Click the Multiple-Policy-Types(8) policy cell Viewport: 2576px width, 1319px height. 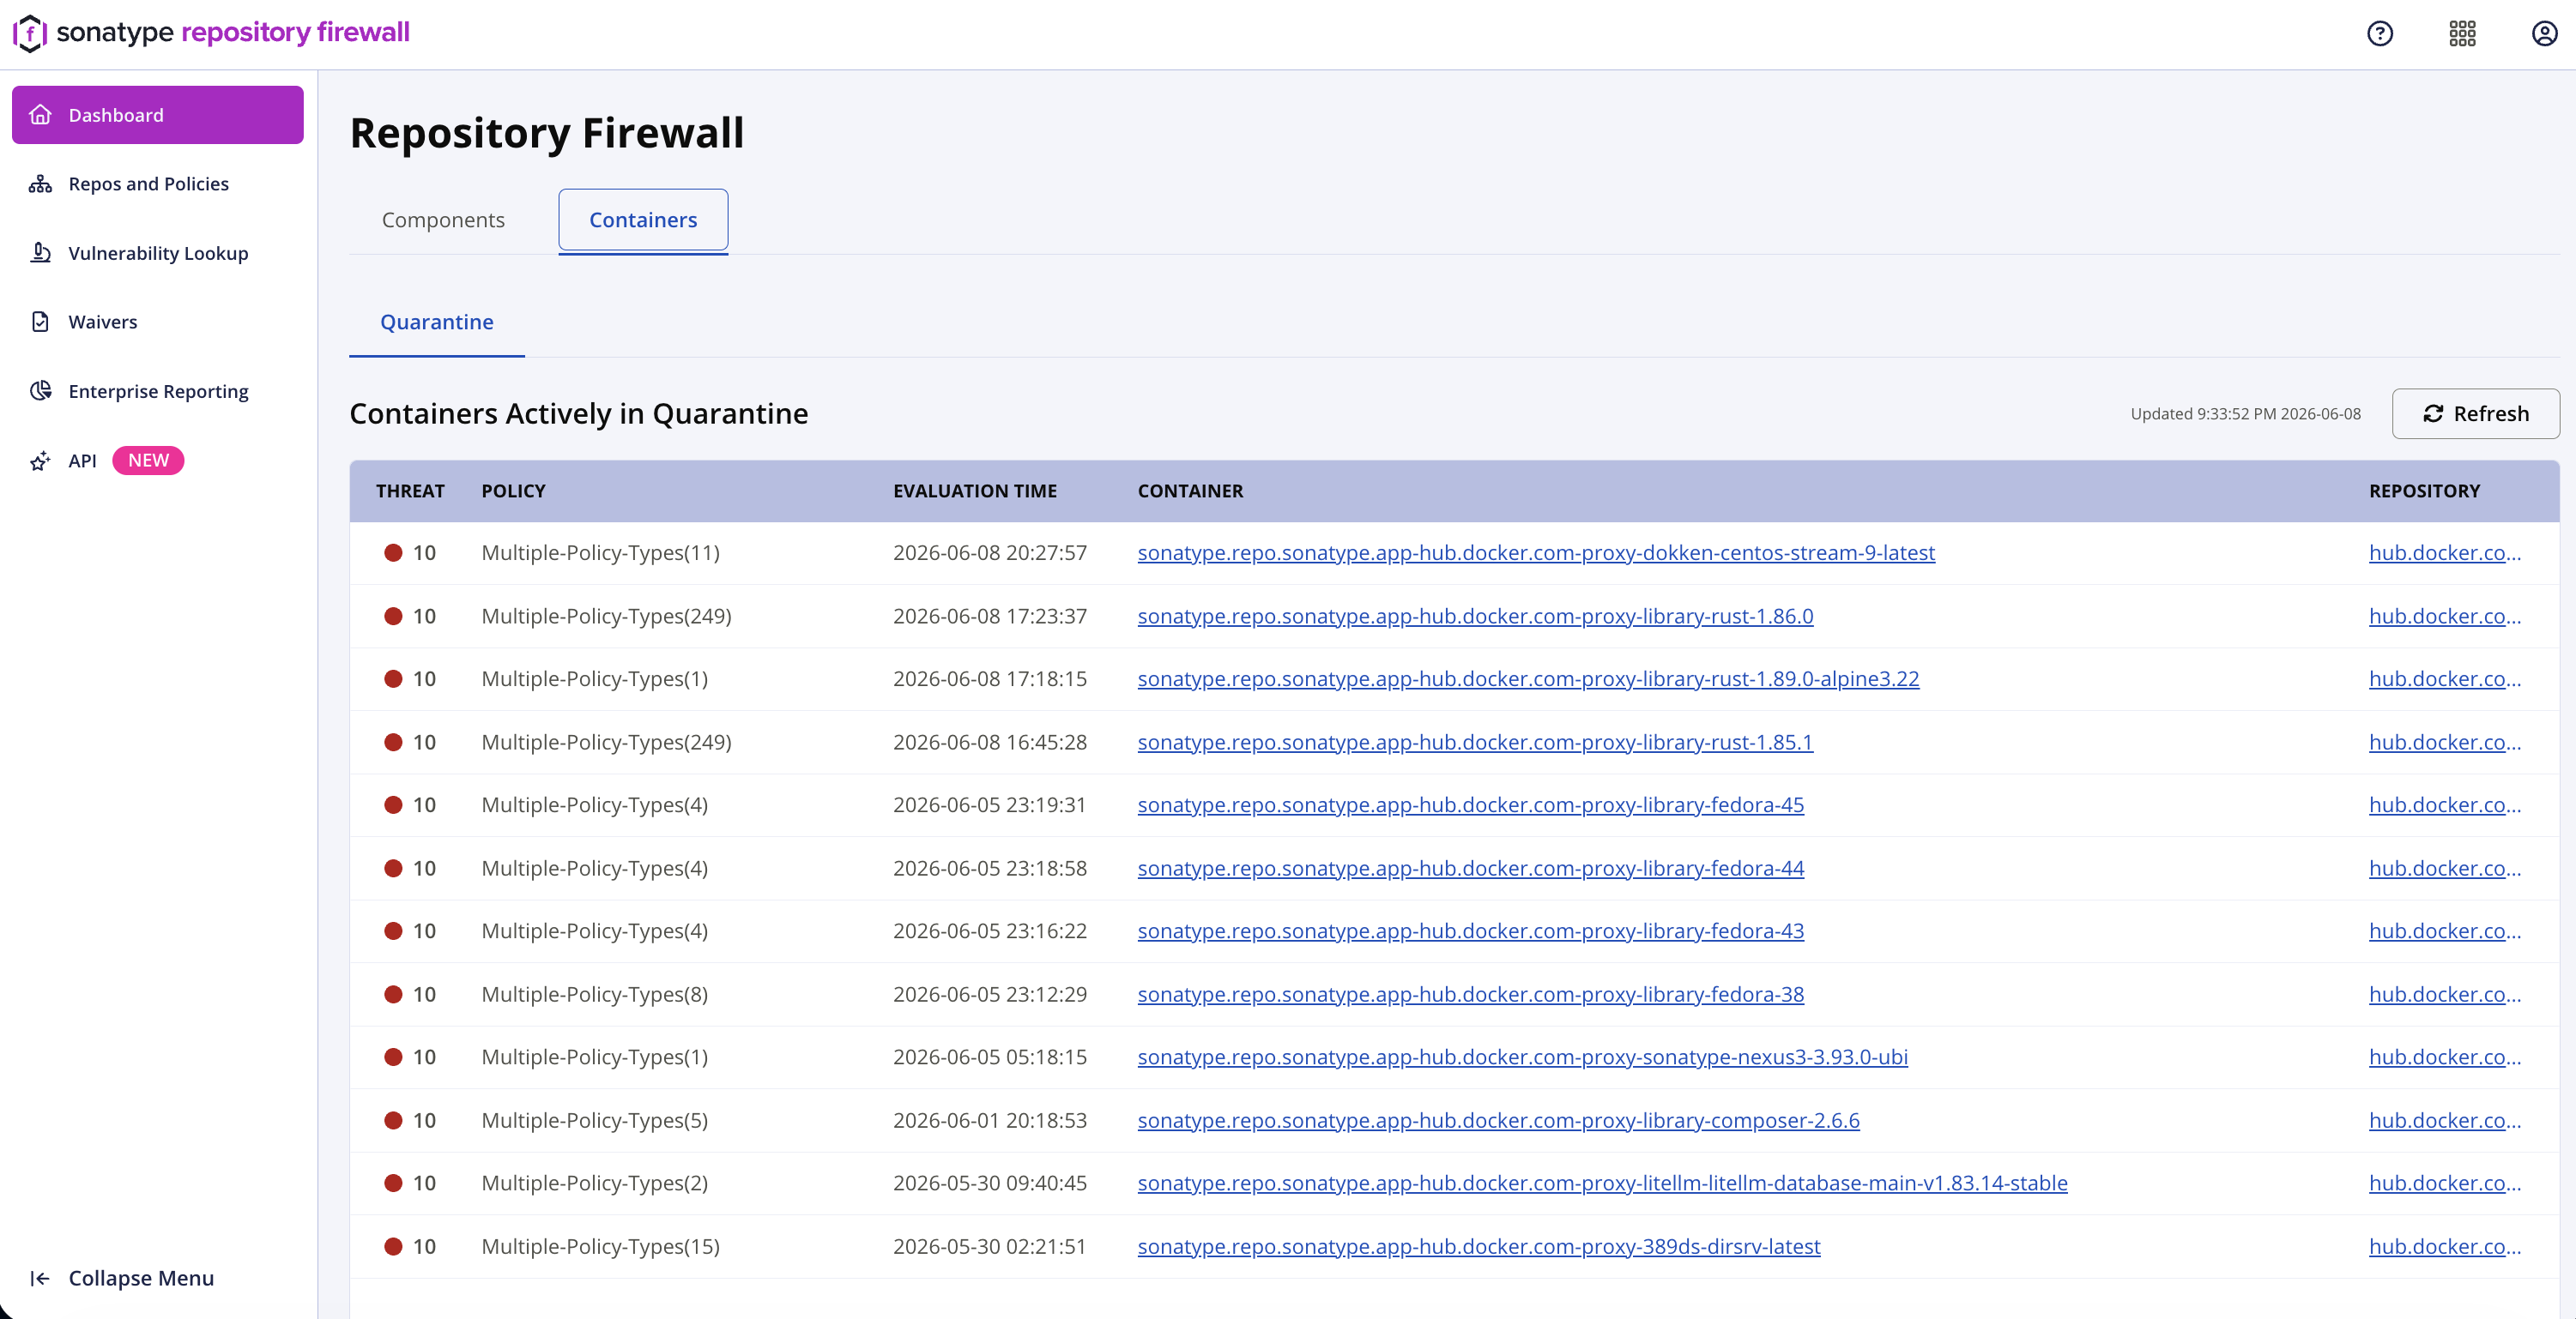[594, 994]
